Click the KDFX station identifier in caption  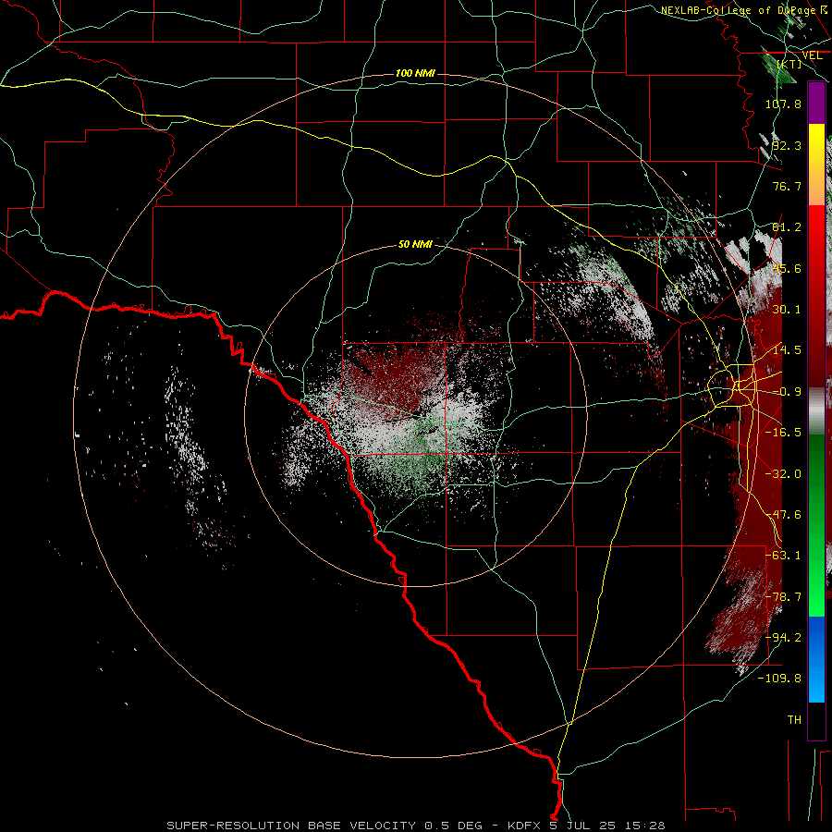coord(525,826)
